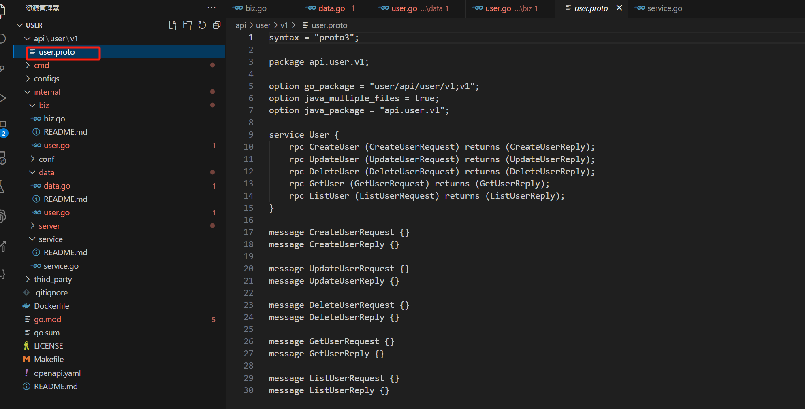This screenshot has height=409, width=805.
Task: Create a new file in USER explorer
Action: (x=173, y=25)
